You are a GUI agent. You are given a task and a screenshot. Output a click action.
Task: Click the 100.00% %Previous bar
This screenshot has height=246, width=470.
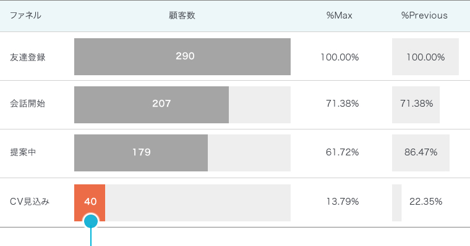[425, 57]
